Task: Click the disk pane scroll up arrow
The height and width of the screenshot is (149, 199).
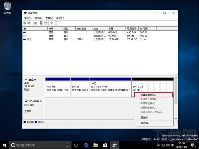Action: pos(176,77)
